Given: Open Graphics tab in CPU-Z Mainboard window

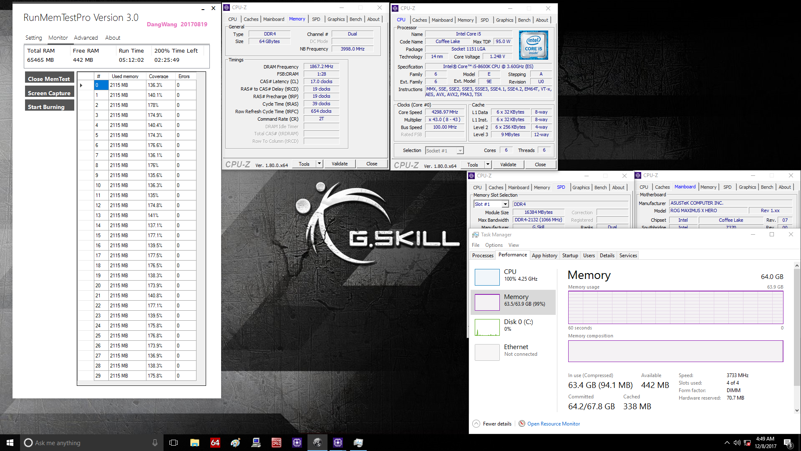Looking at the screenshot, I should pyautogui.click(x=747, y=187).
